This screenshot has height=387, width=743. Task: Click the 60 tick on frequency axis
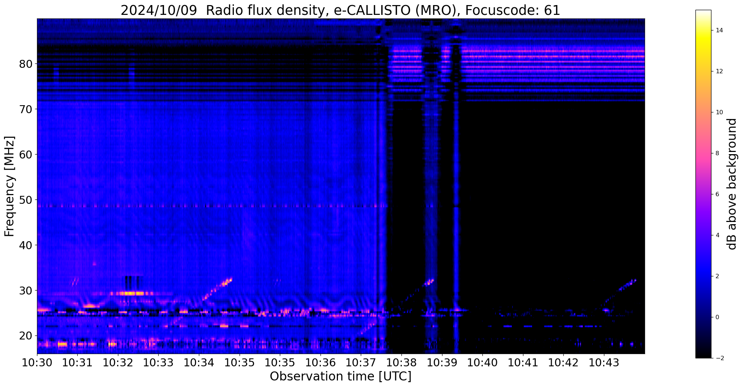click(x=26, y=155)
